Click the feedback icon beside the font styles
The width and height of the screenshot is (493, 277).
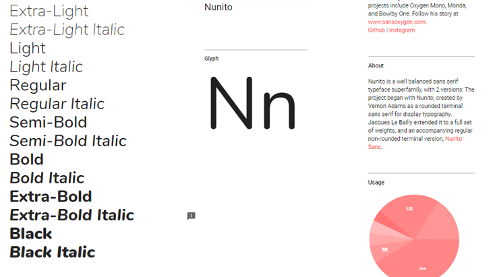191,216
